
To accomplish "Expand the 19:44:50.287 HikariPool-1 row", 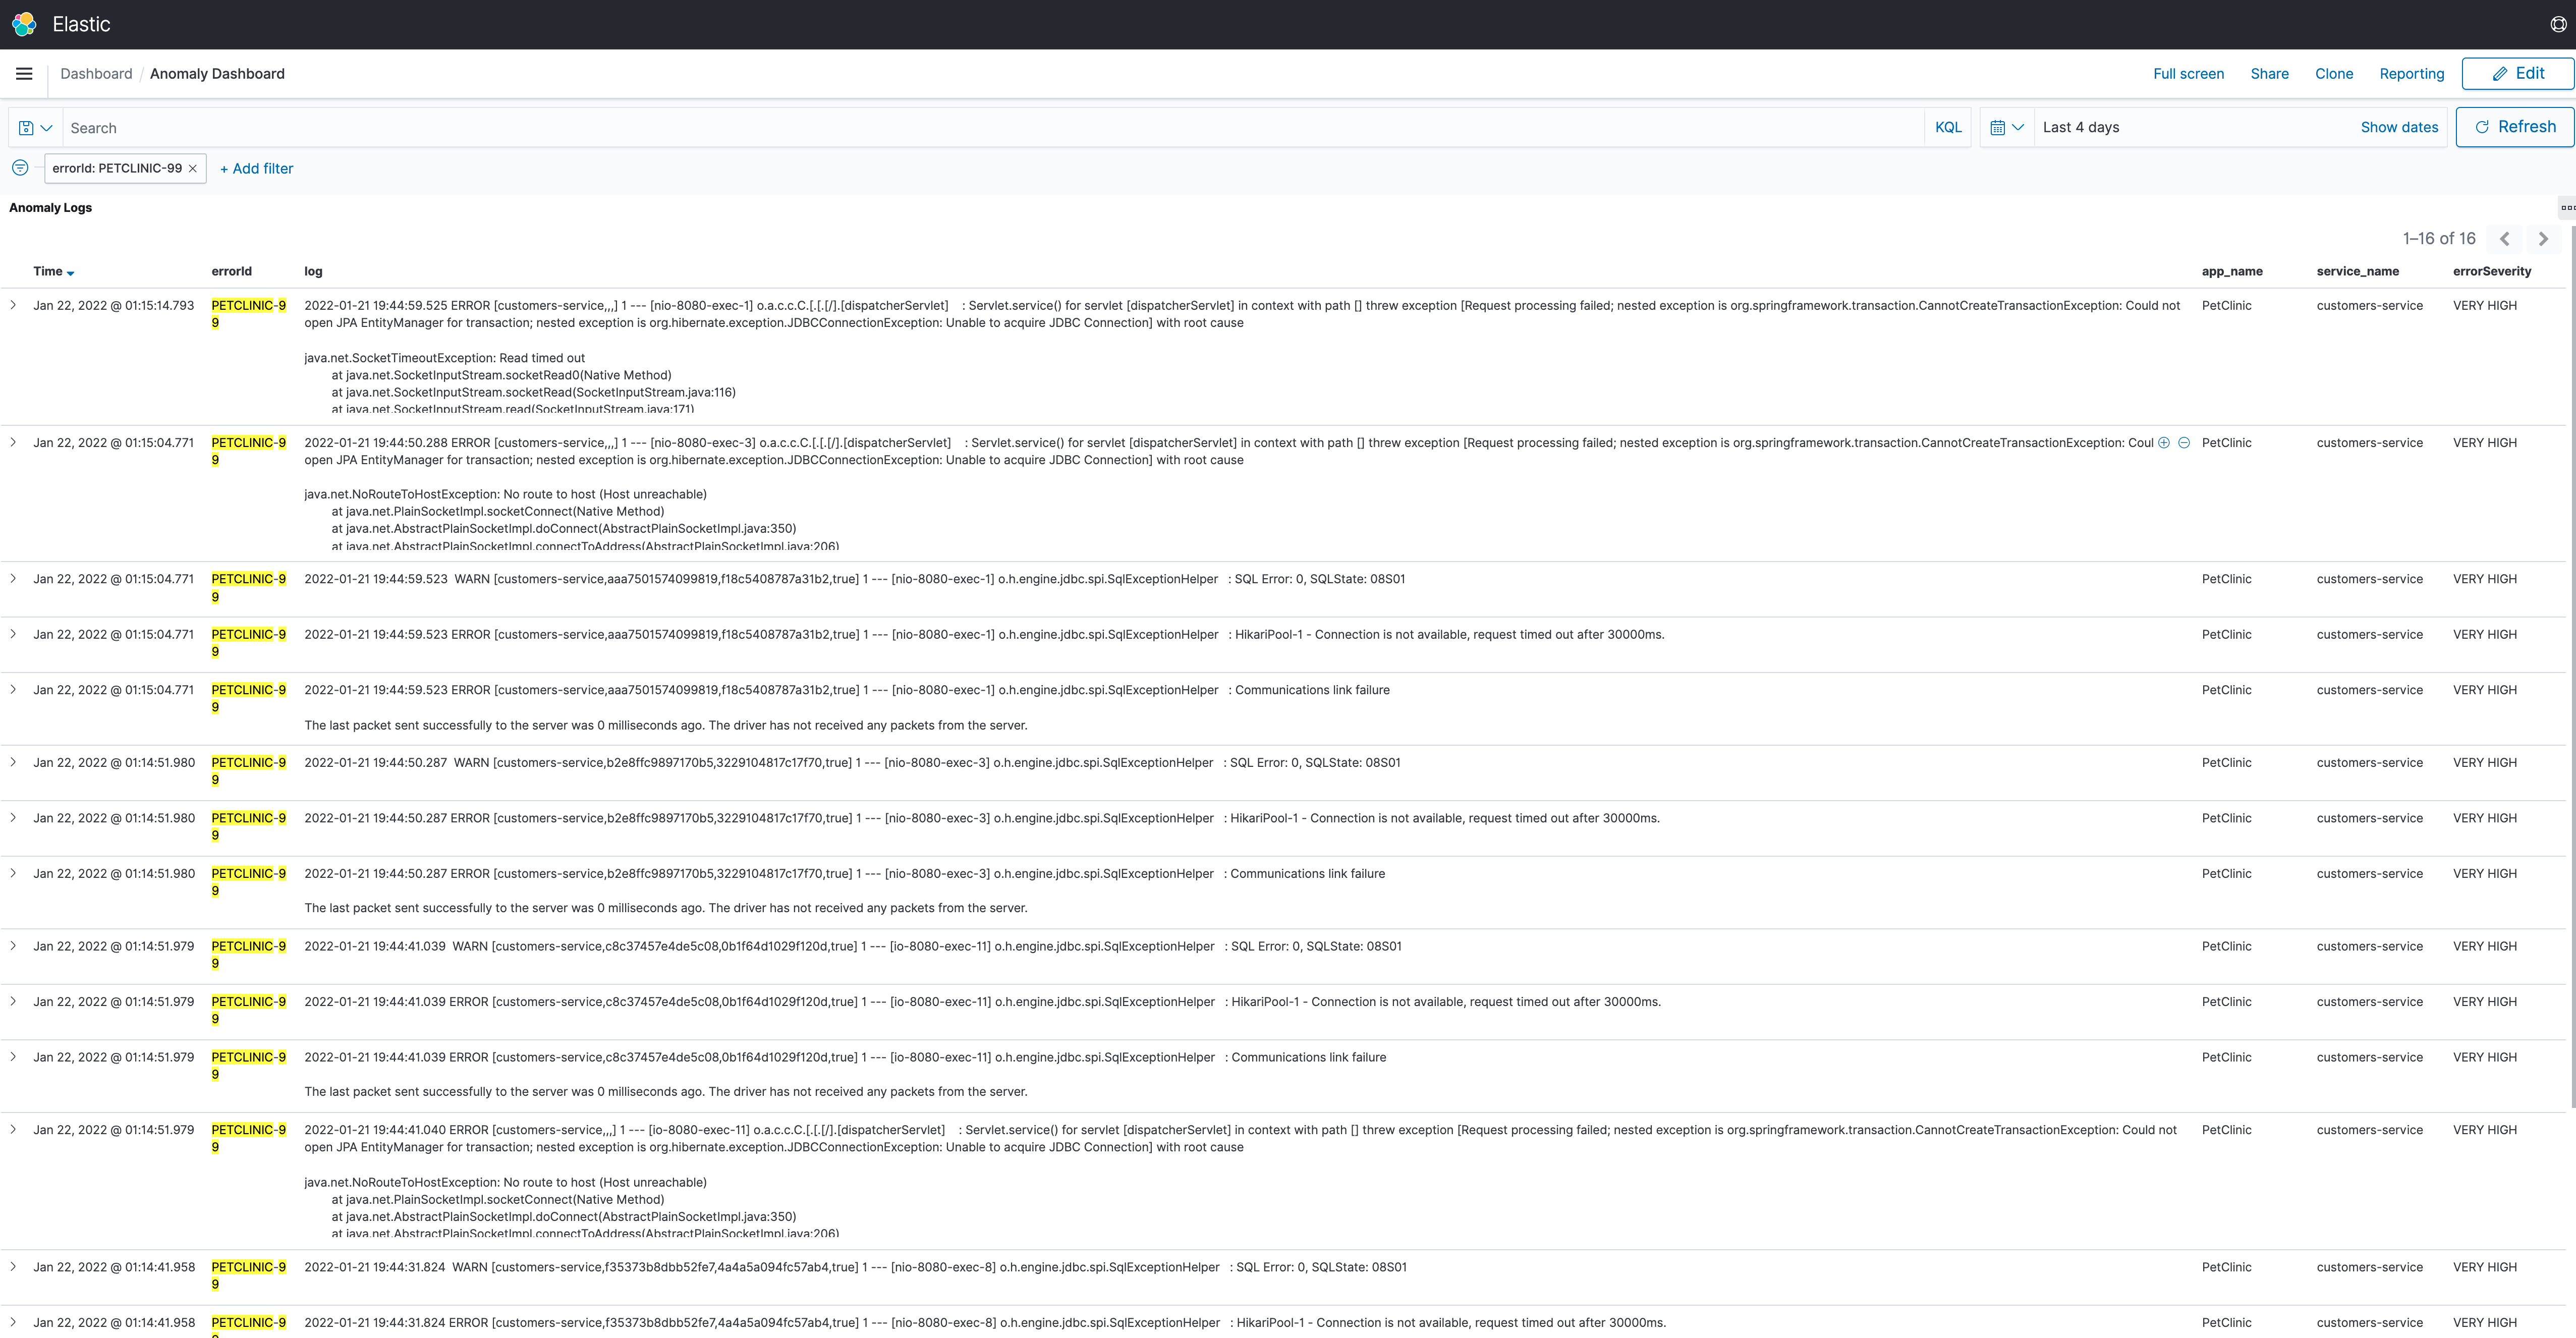I will 13,818.
